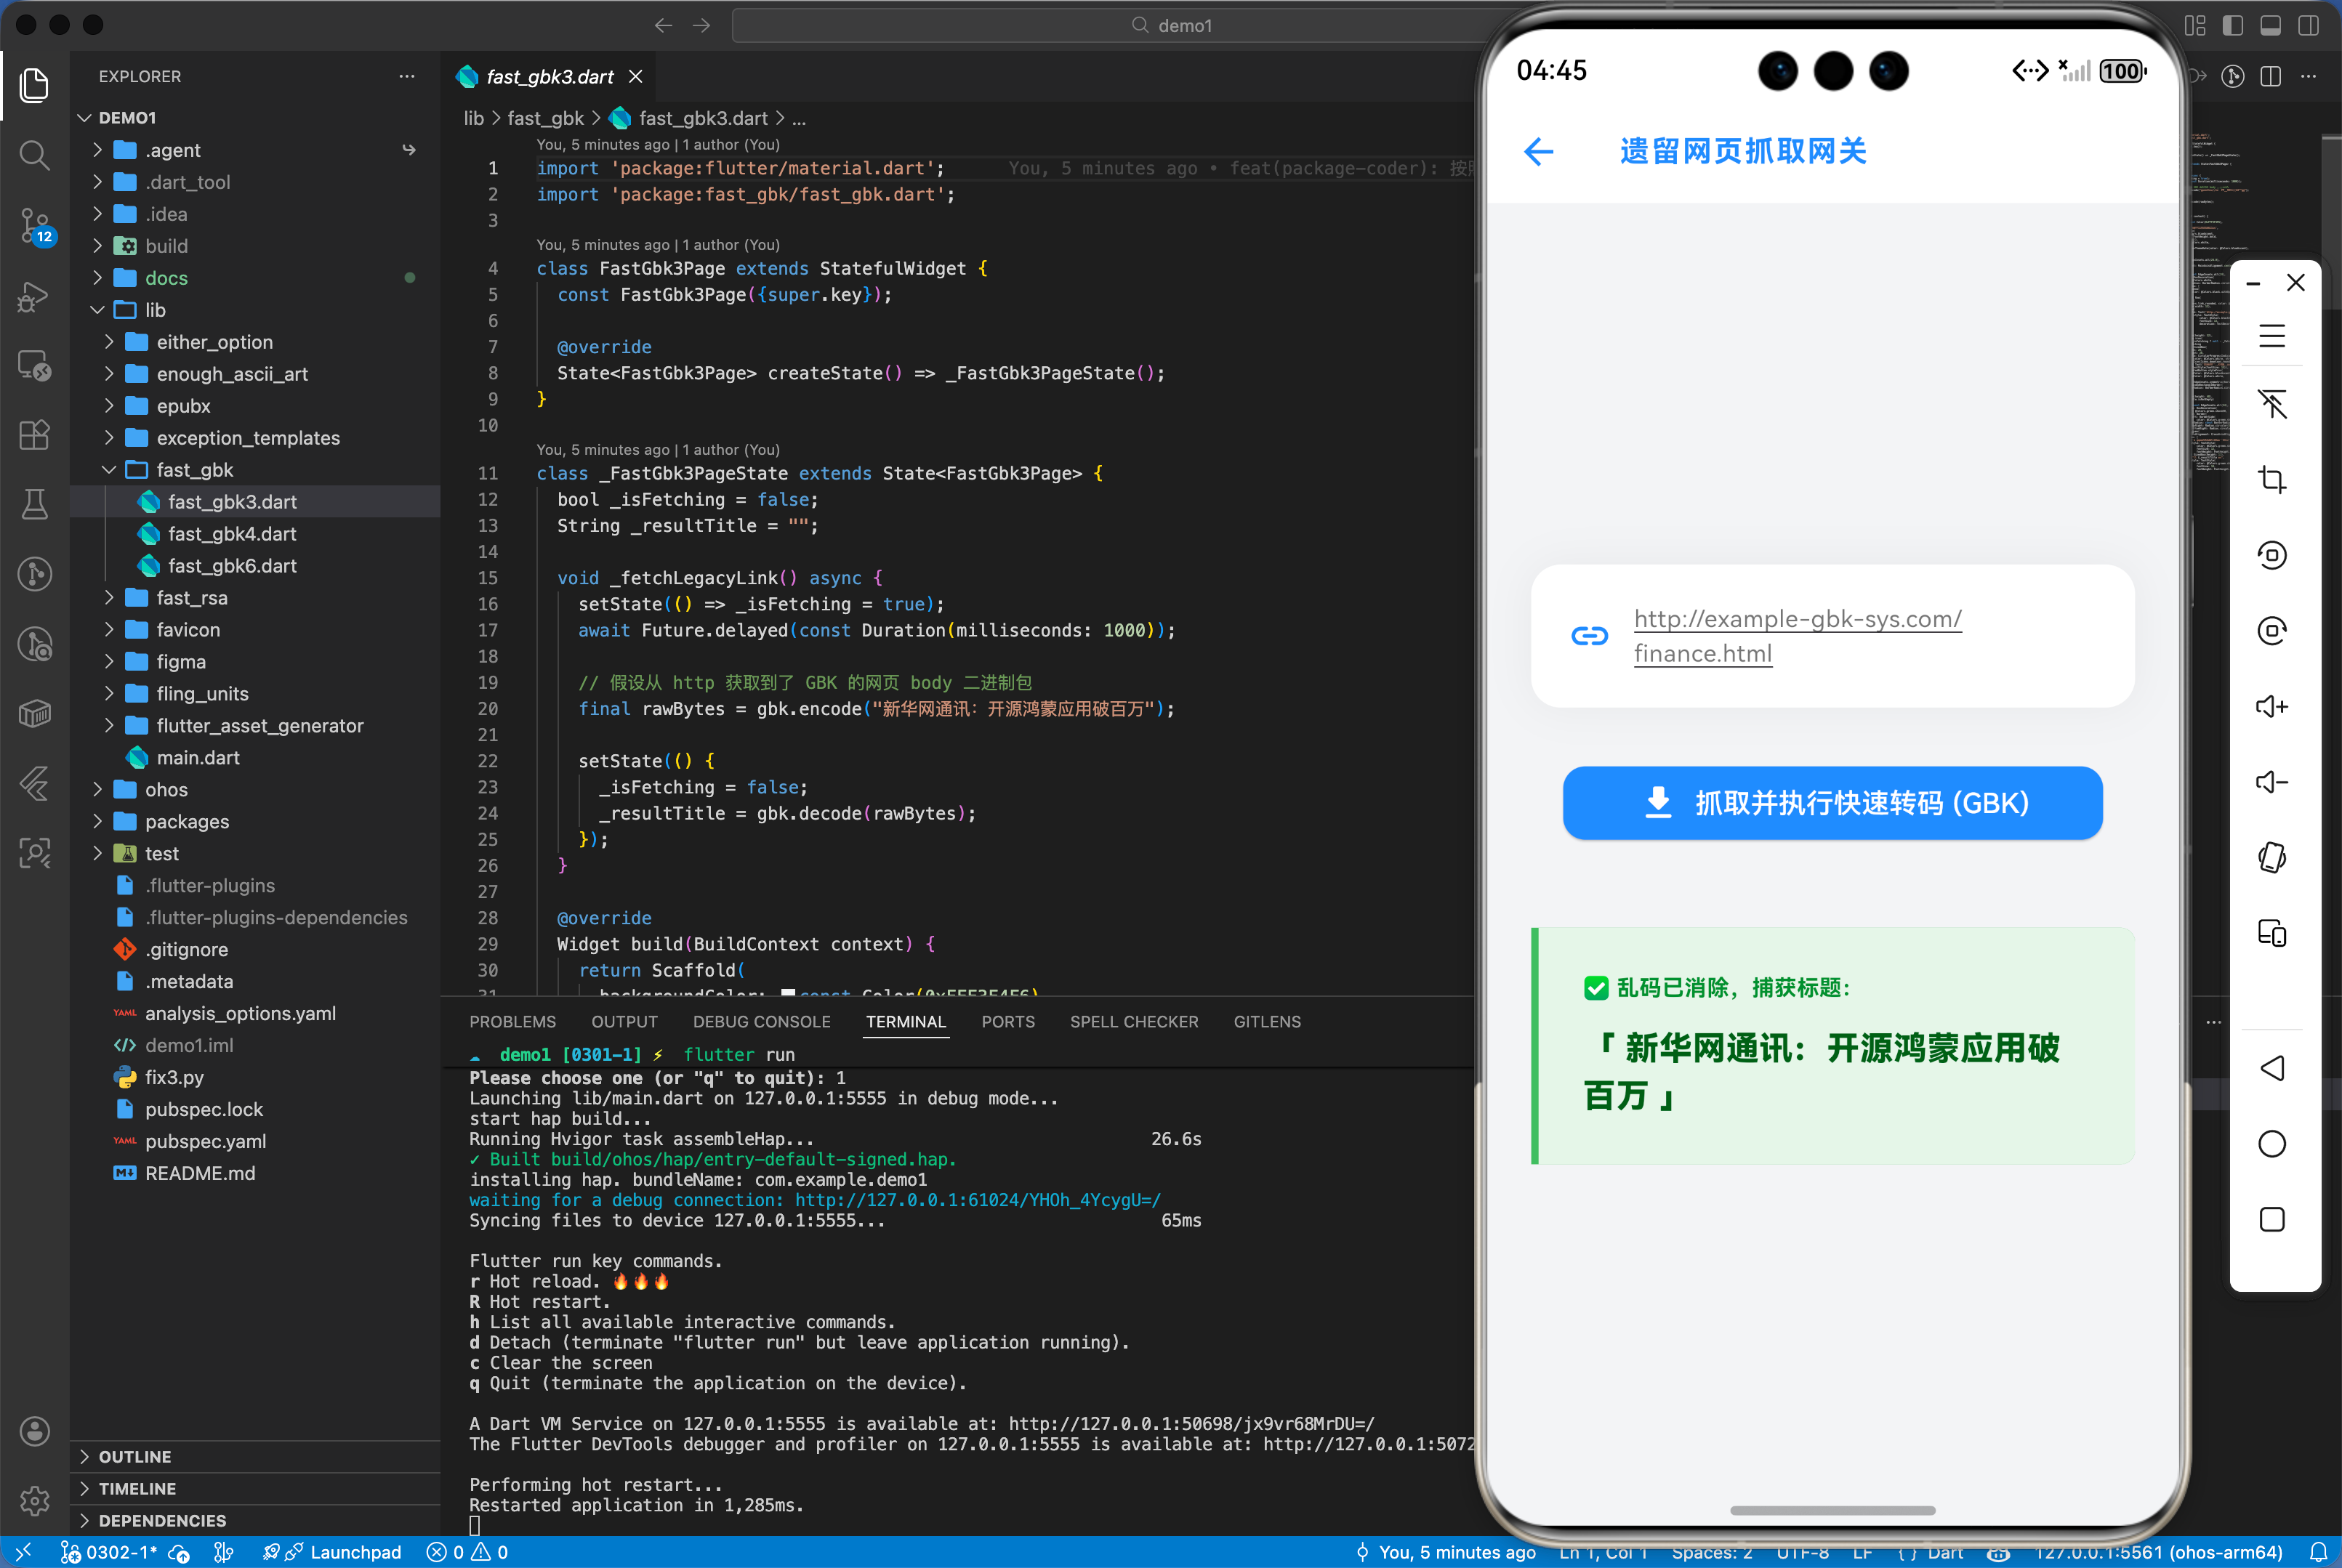2342x1568 pixels.
Task: Open fast_gbk4.dart in the explorer
Action: click(x=232, y=534)
